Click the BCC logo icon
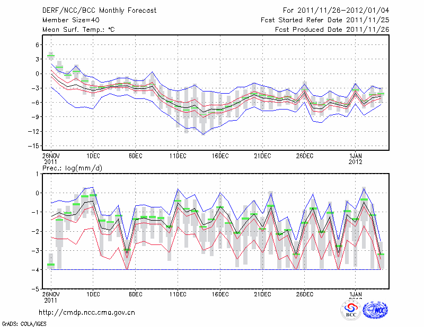The image size is (424, 327). coord(351,310)
